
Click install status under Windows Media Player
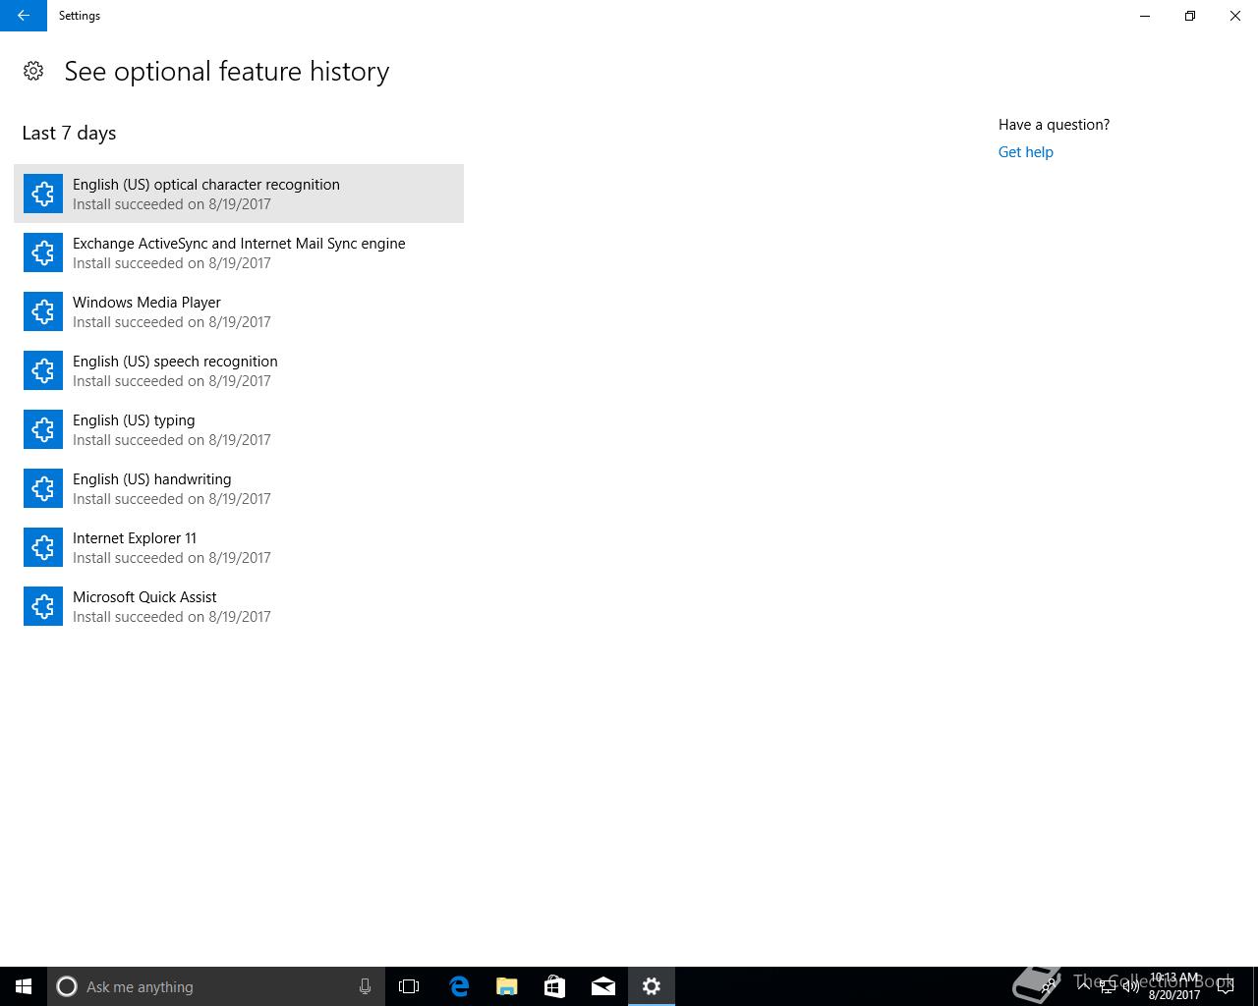[x=172, y=322]
